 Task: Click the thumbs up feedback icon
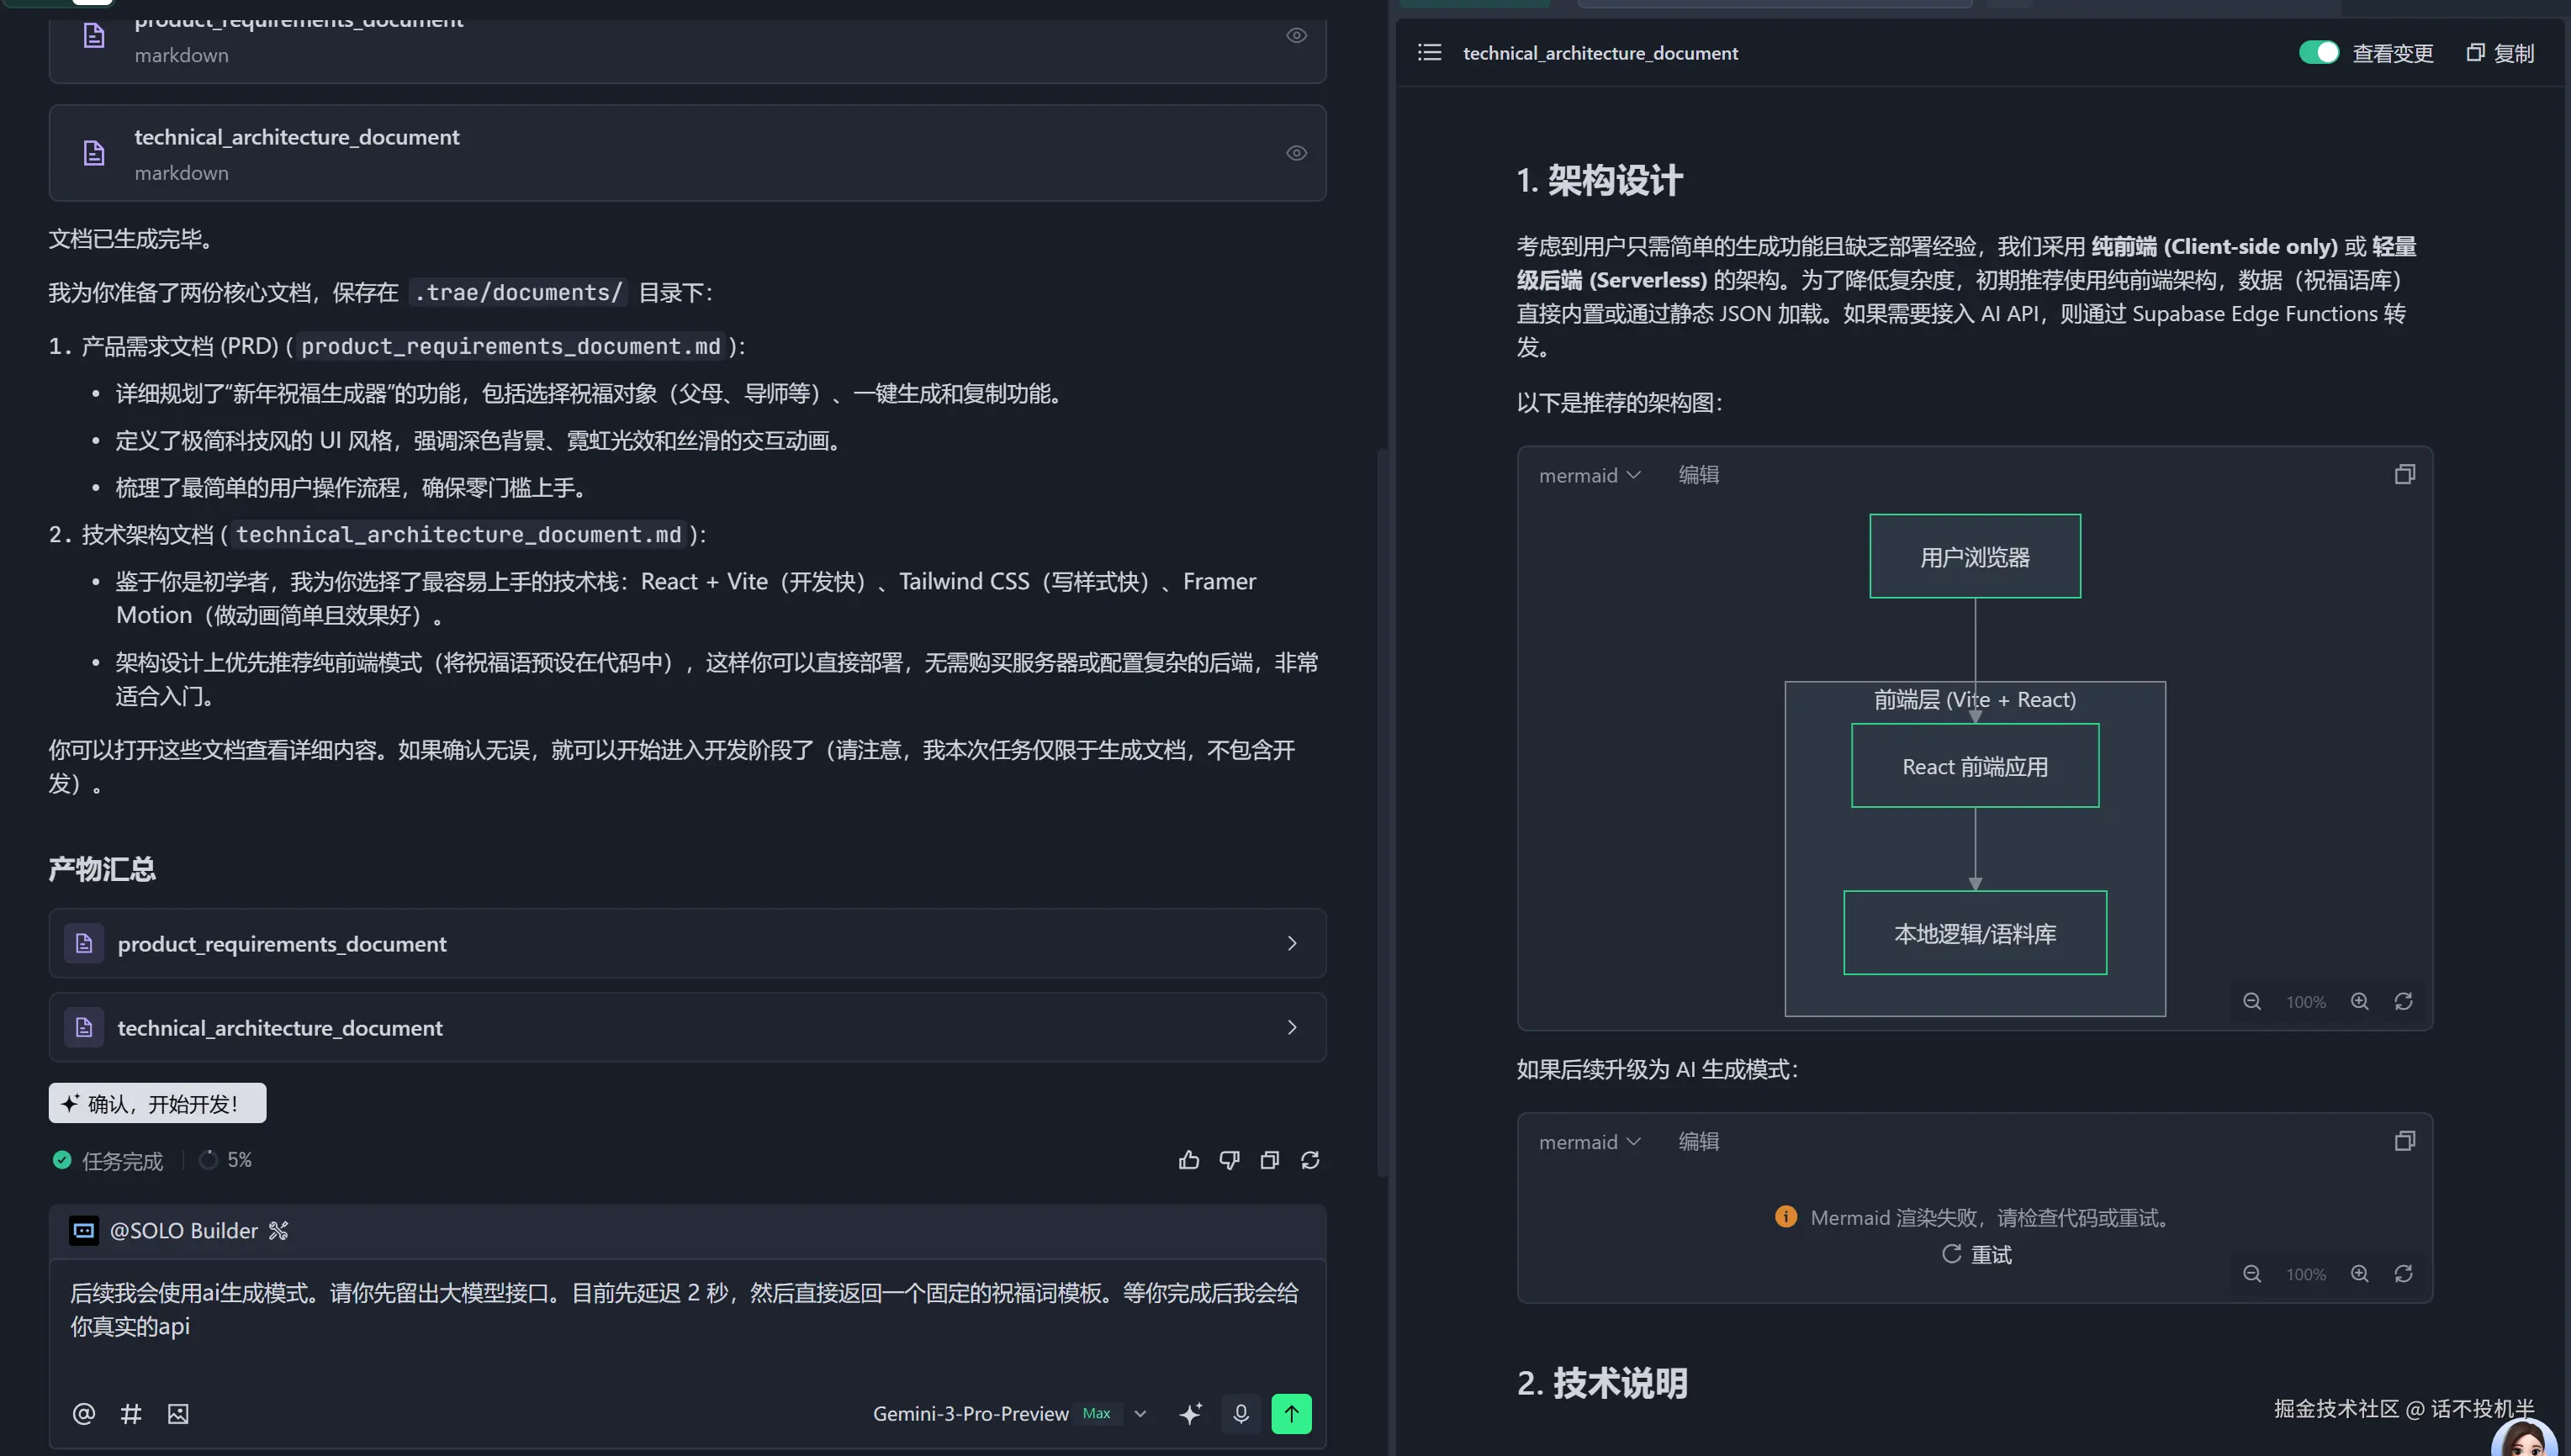pyautogui.click(x=1188, y=1160)
